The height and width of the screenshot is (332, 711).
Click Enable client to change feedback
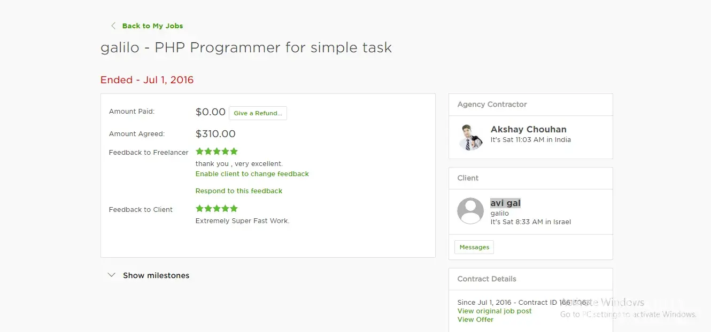pyautogui.click(x=252, y=174)
